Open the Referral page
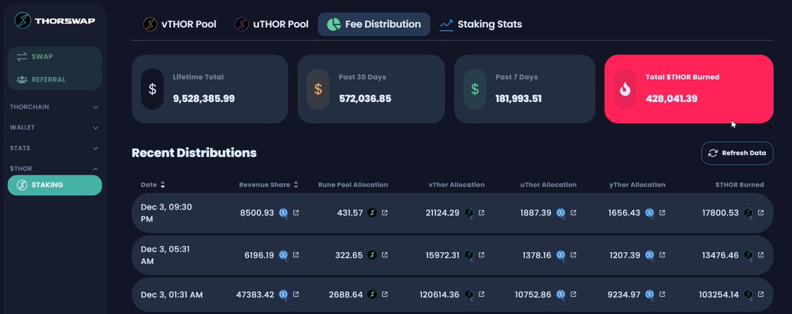792x314 pixels. pos(55,80)
